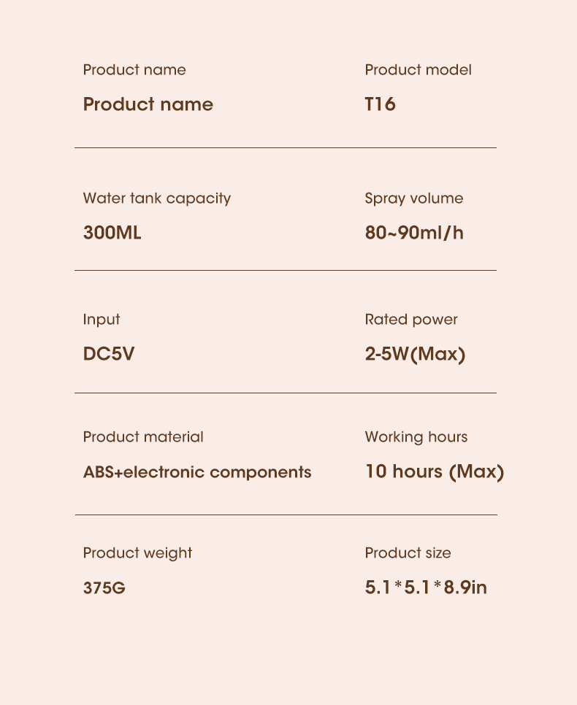Select the 'ABS+electronic components' material text

(x=197, y=472)
